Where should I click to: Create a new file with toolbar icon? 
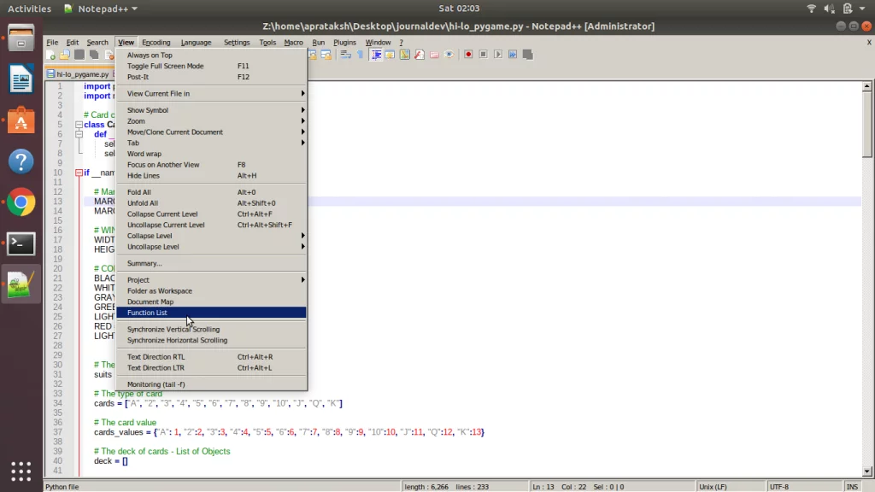50,54
